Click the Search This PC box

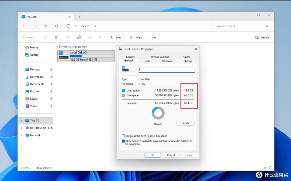pos(242,26)
